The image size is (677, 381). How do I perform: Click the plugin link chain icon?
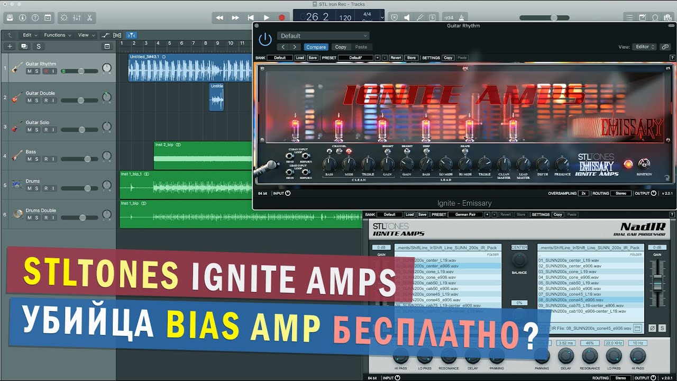tap(665, 47)
